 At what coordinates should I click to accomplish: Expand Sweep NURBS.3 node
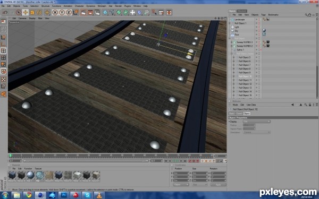(231, 42)
